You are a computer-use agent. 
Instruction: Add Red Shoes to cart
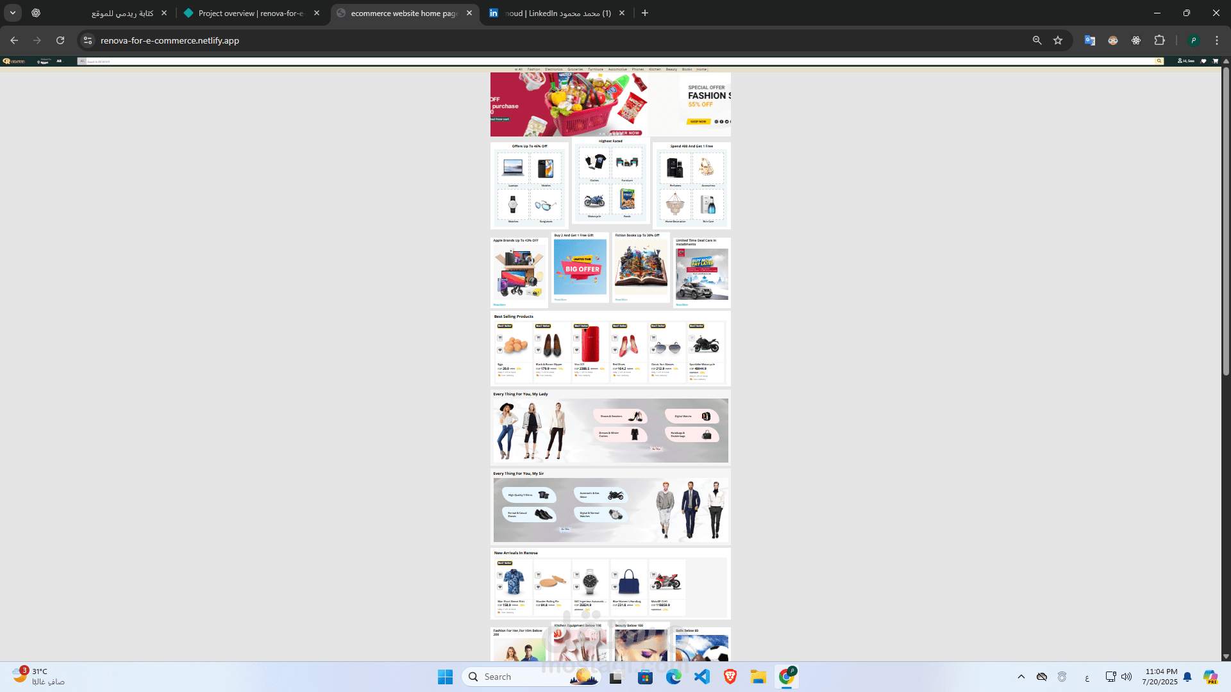point(615,338)
